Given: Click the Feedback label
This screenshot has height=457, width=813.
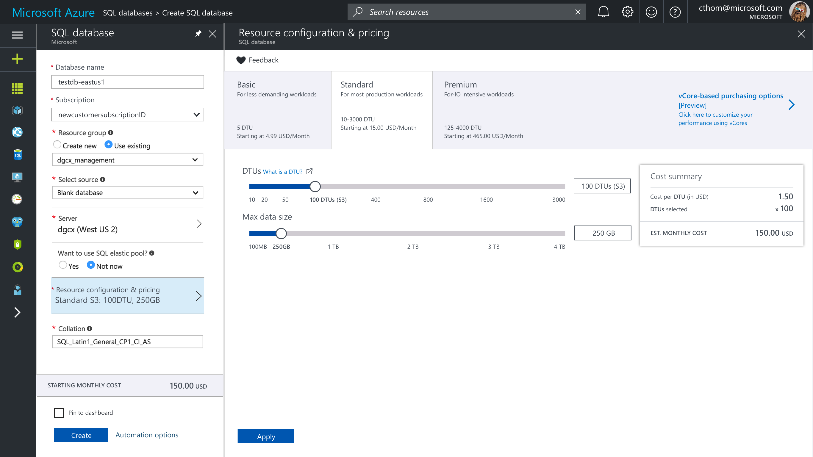Looking at the screenshot, I should (263, 60).
